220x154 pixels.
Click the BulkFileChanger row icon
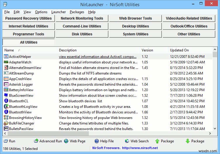pos(6,123)
